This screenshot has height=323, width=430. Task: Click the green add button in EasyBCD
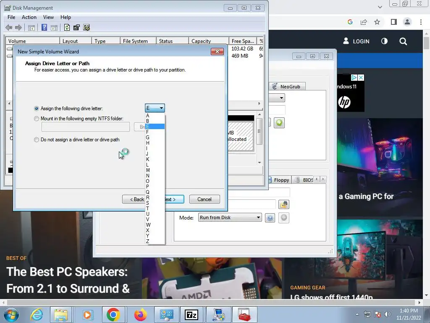pyautogui.click(x=279, y=123)
